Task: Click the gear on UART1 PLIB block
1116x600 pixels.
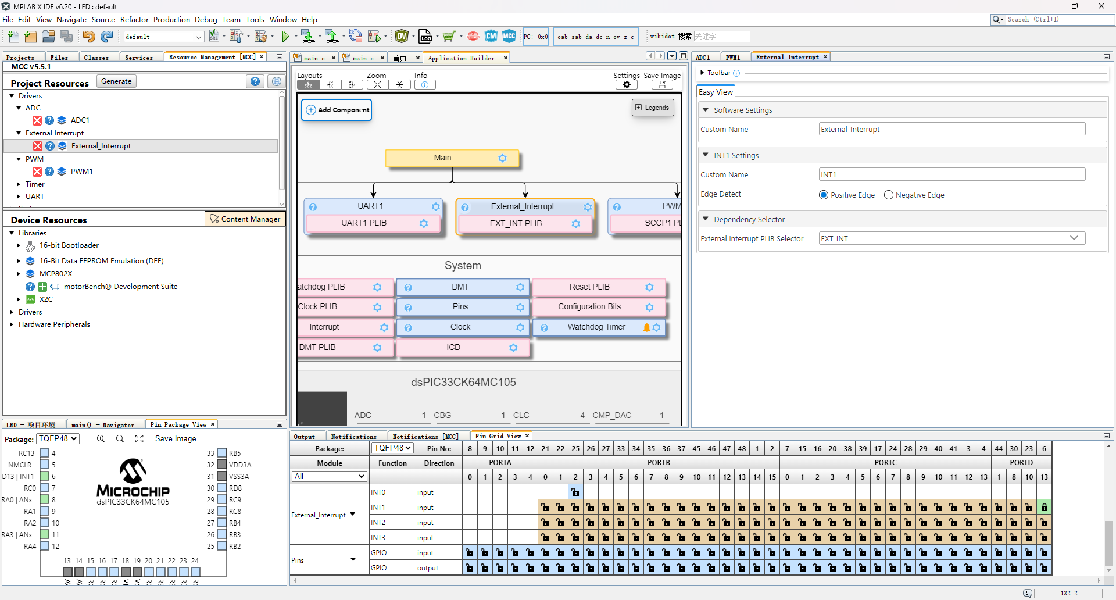Action: click(424, 223)
